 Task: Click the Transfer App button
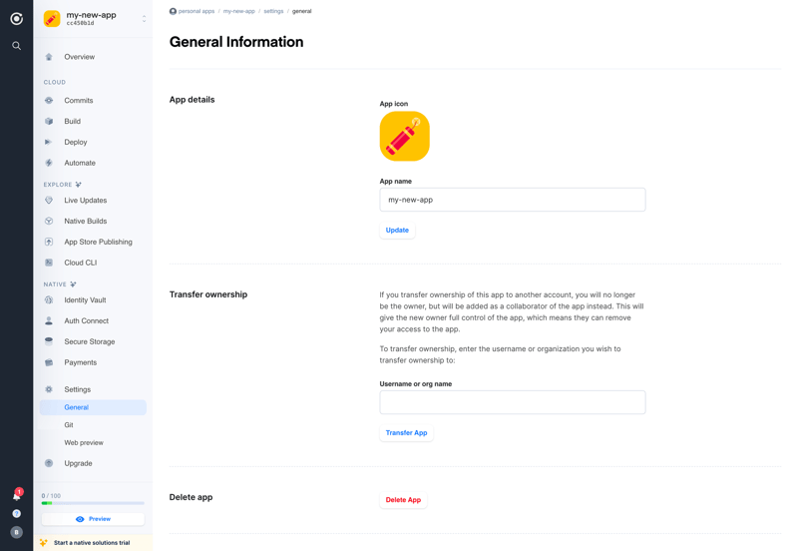(406, 433)
